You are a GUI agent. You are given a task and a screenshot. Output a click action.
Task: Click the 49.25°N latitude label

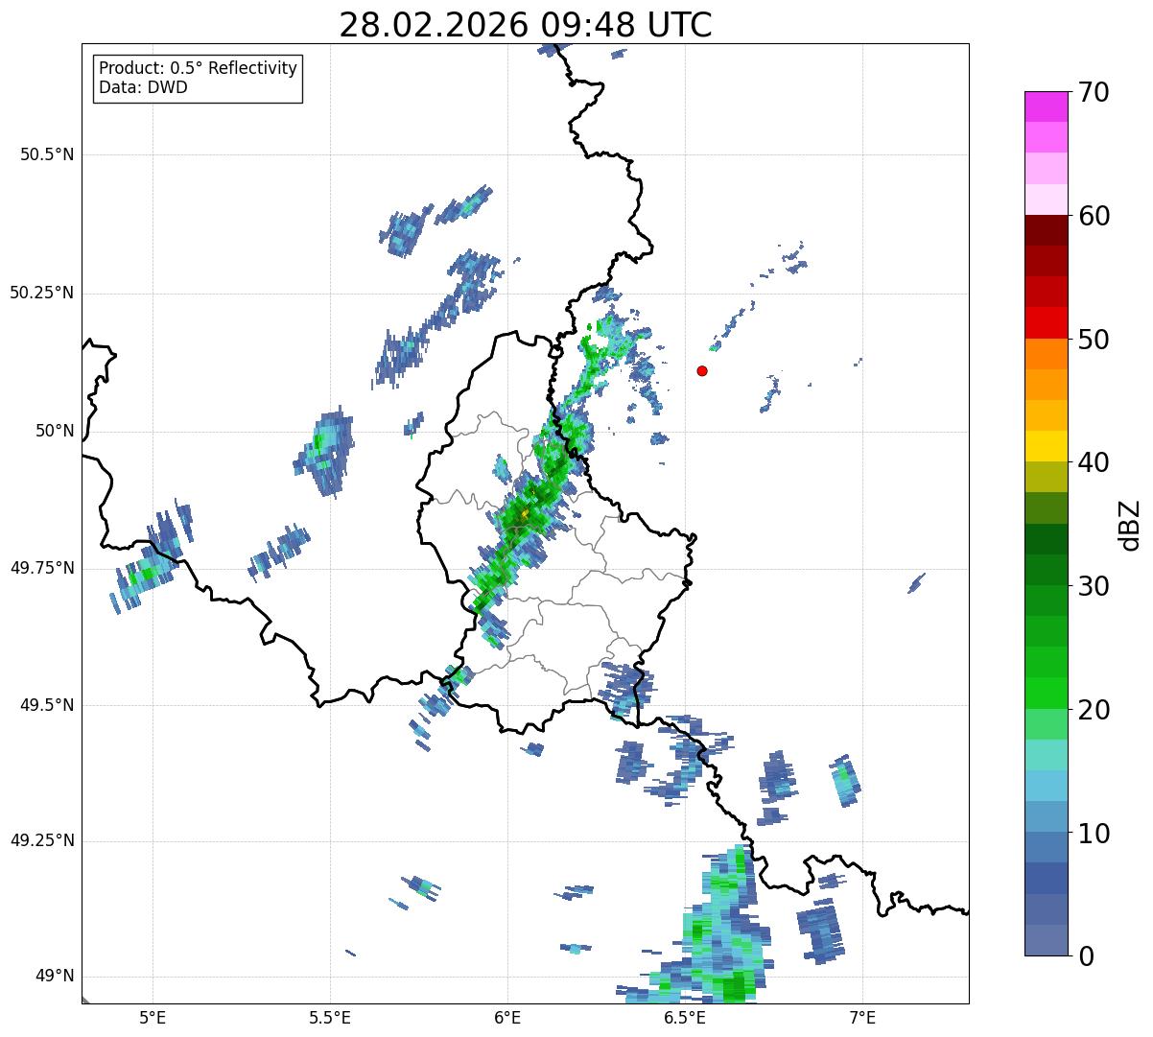click(x=42, y=840)
